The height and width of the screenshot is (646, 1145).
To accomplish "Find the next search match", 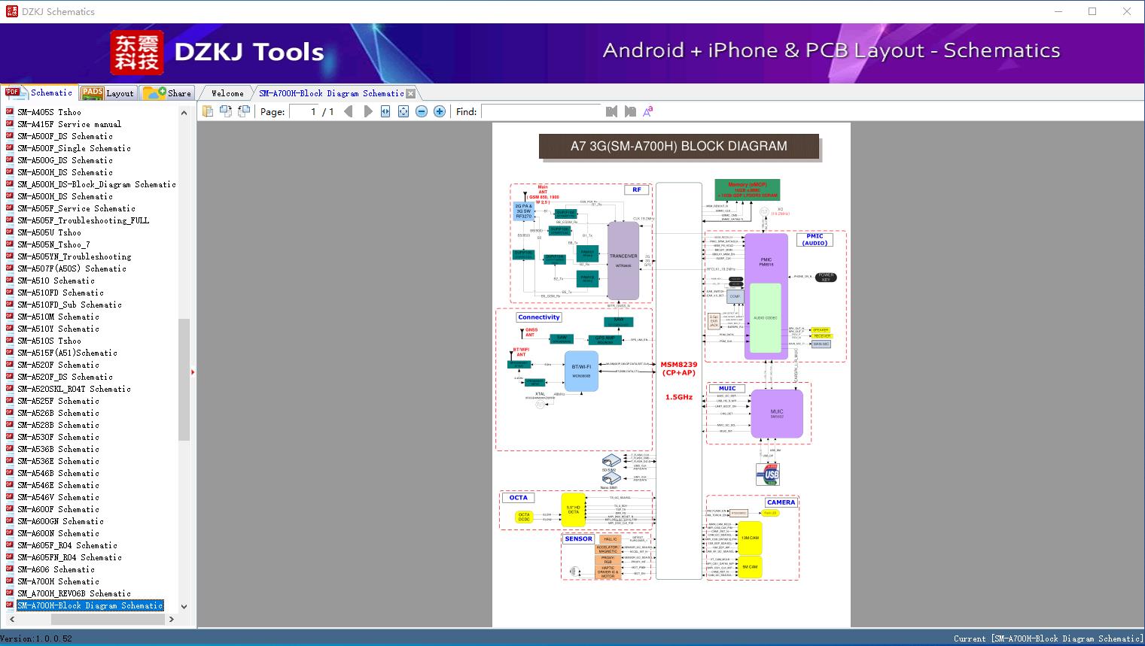I will 630,111.
